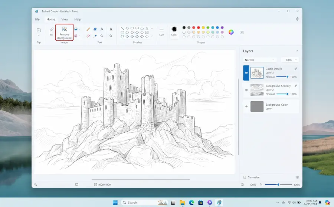Viewport: 334px width, 207px height.
Task: Select the gray Background Color layer thumbnail
Action: coord(257,106)
